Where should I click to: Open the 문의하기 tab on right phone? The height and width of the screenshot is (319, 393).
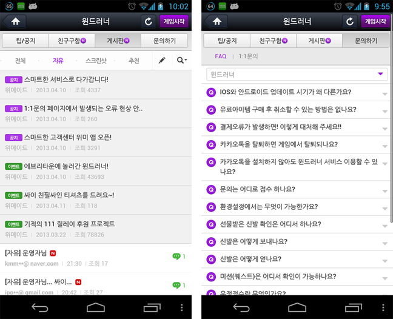tap(366, 41)
